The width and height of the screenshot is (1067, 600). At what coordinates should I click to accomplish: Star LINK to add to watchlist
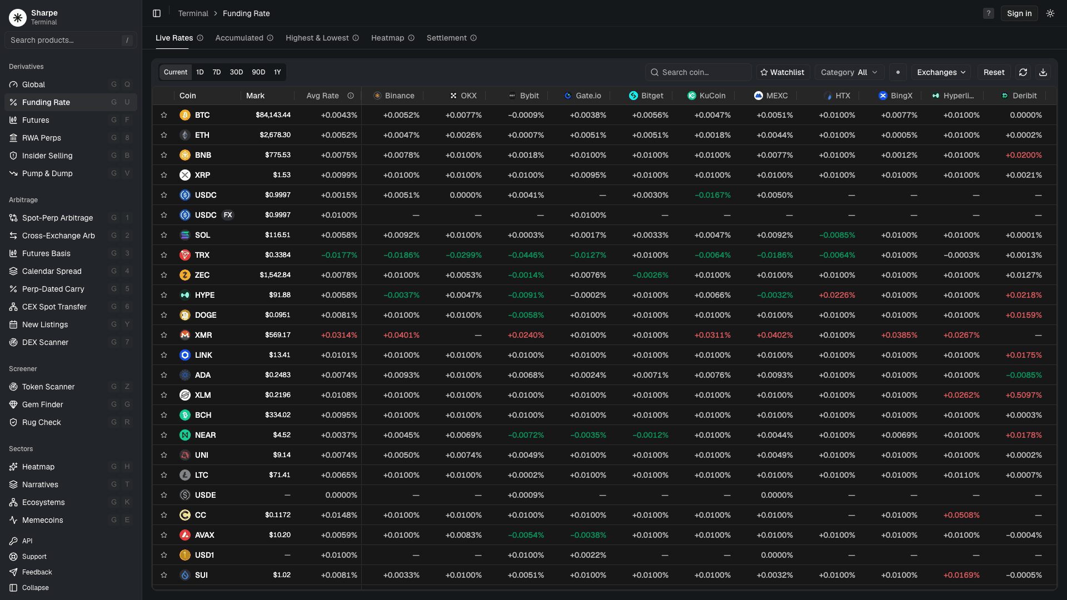164,355
